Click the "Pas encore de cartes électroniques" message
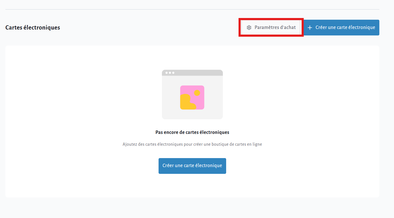 [x=192, y=132]
